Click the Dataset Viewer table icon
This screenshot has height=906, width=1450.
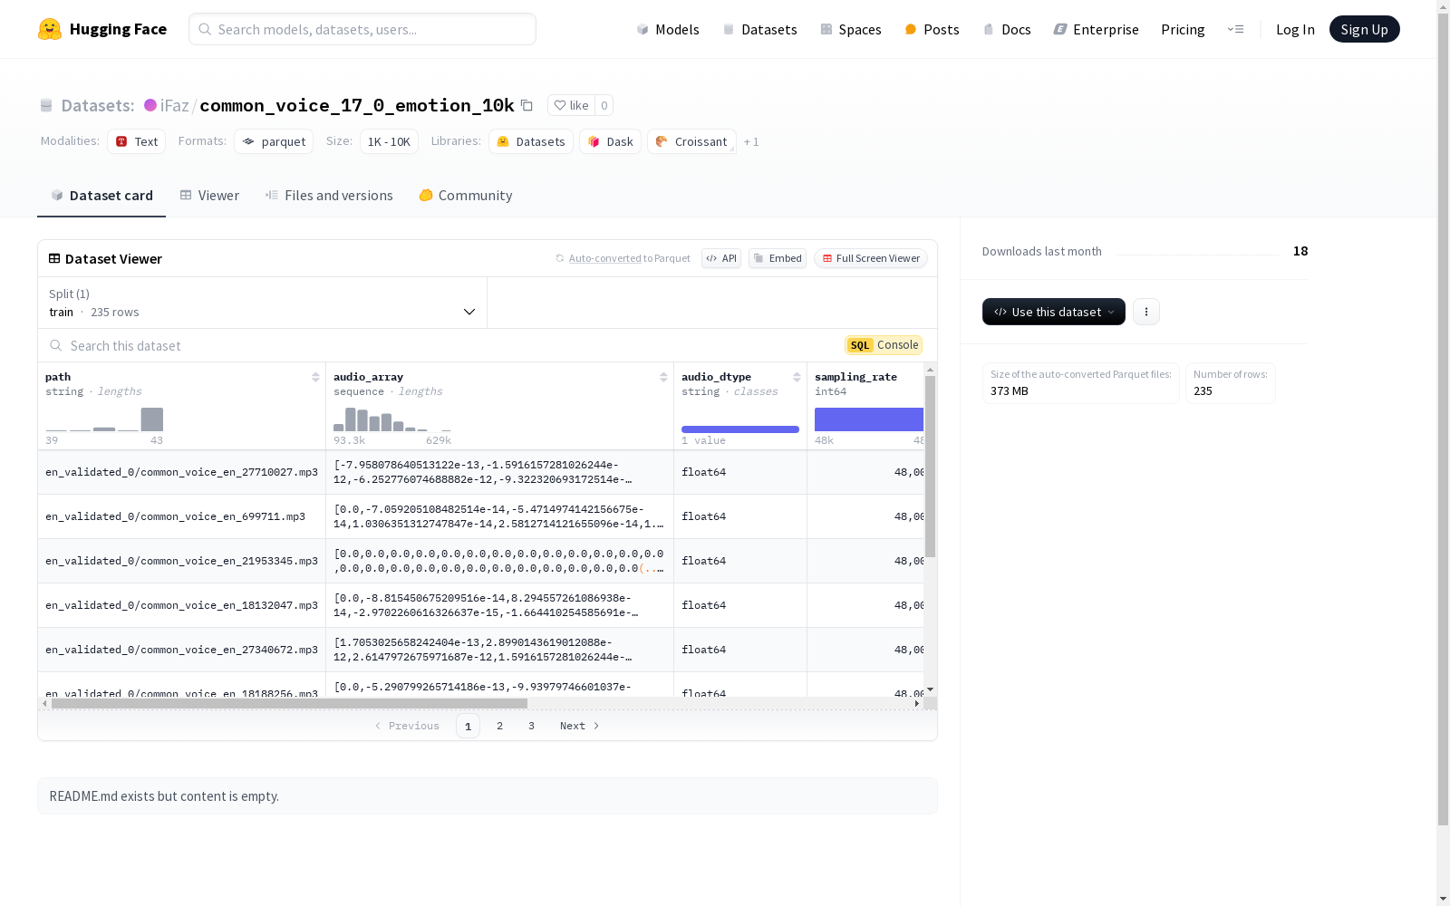click(54, 258)
